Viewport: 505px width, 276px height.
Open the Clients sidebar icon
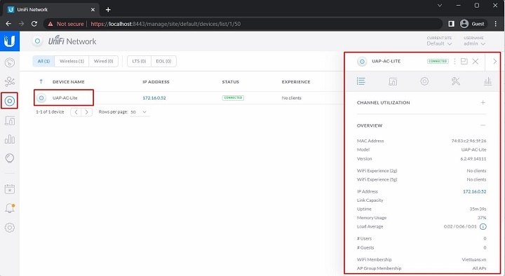(10, 120)
